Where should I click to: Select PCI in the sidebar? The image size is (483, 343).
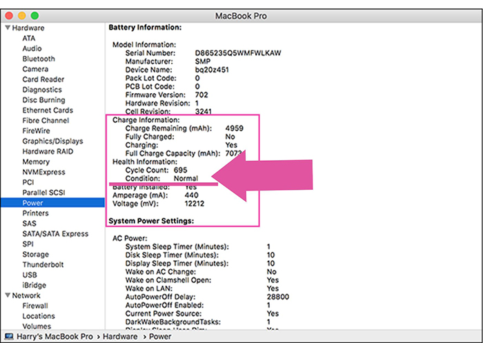click(28, 182)
